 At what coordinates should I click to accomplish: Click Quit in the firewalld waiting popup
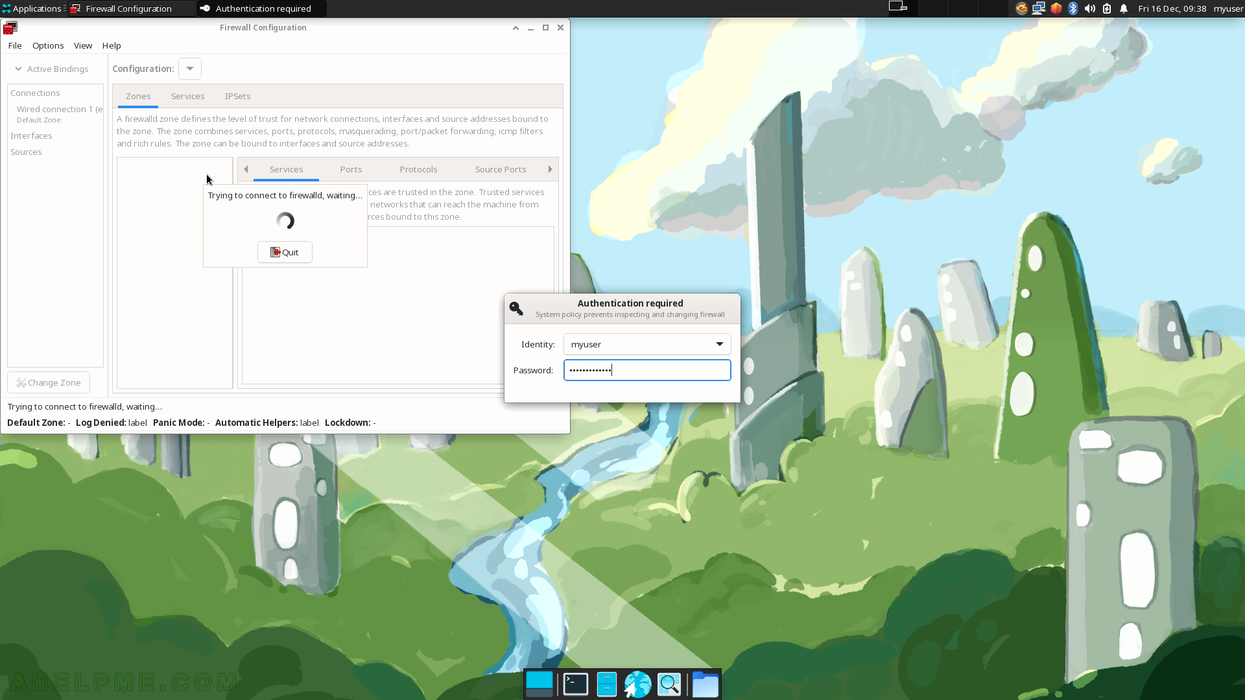coord(285,252)
